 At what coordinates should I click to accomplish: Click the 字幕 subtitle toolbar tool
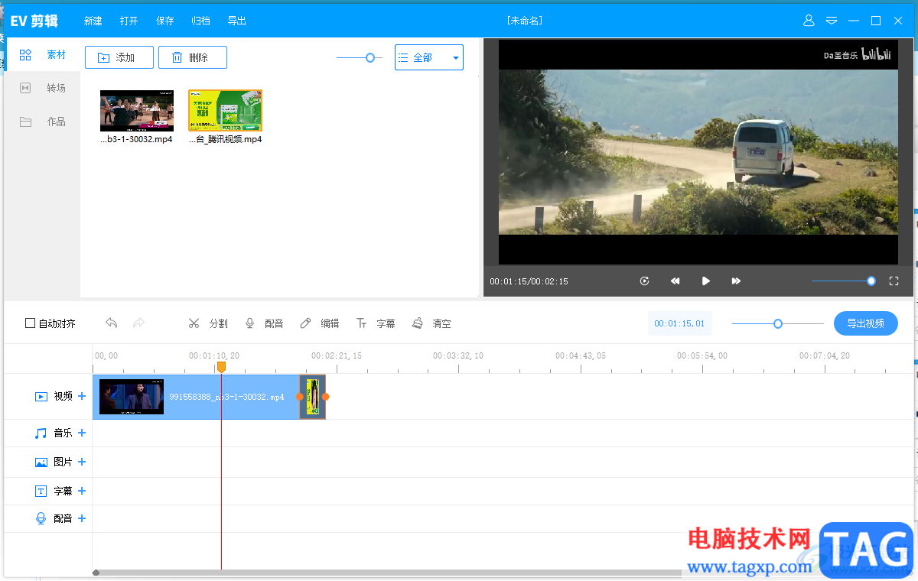(x=376, y=323)
